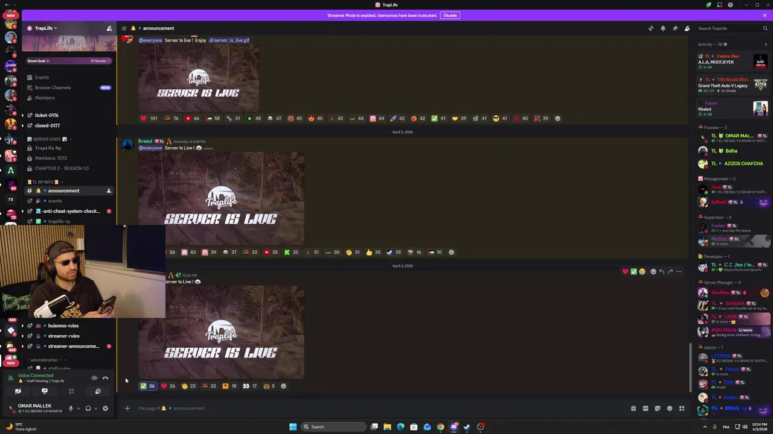Add heart reaction with 101 on first post

click(149, 118)
